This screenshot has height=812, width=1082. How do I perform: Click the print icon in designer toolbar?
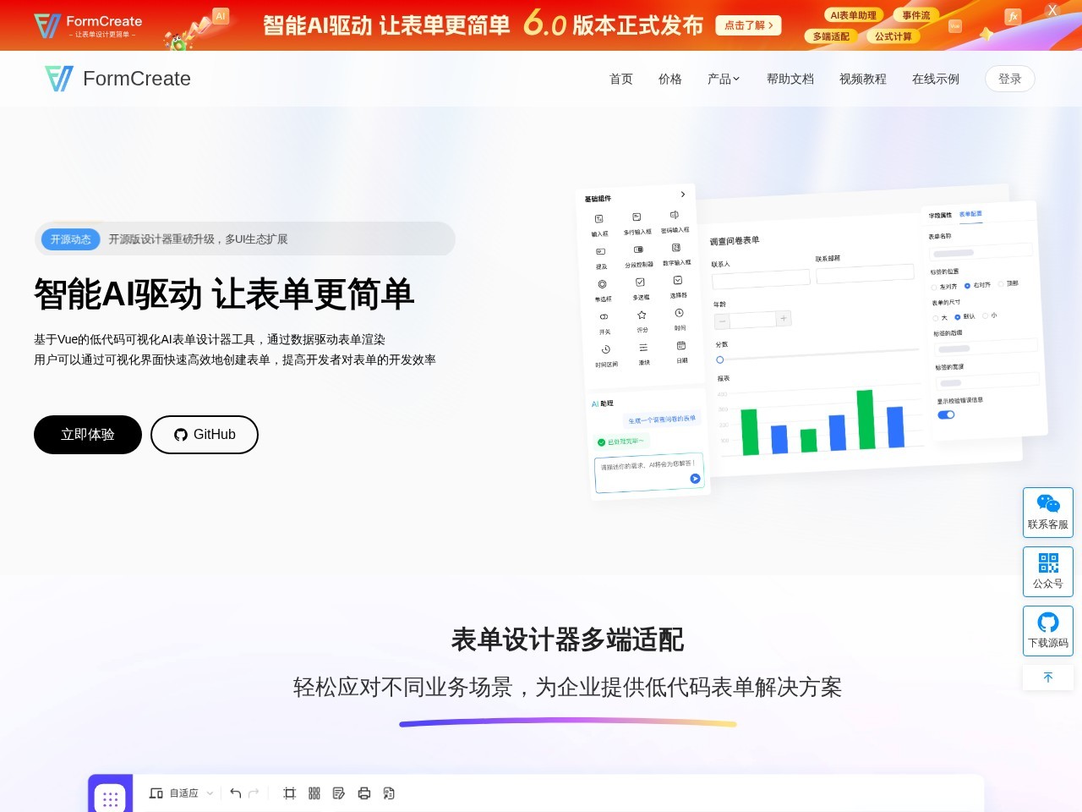[364, 793]
